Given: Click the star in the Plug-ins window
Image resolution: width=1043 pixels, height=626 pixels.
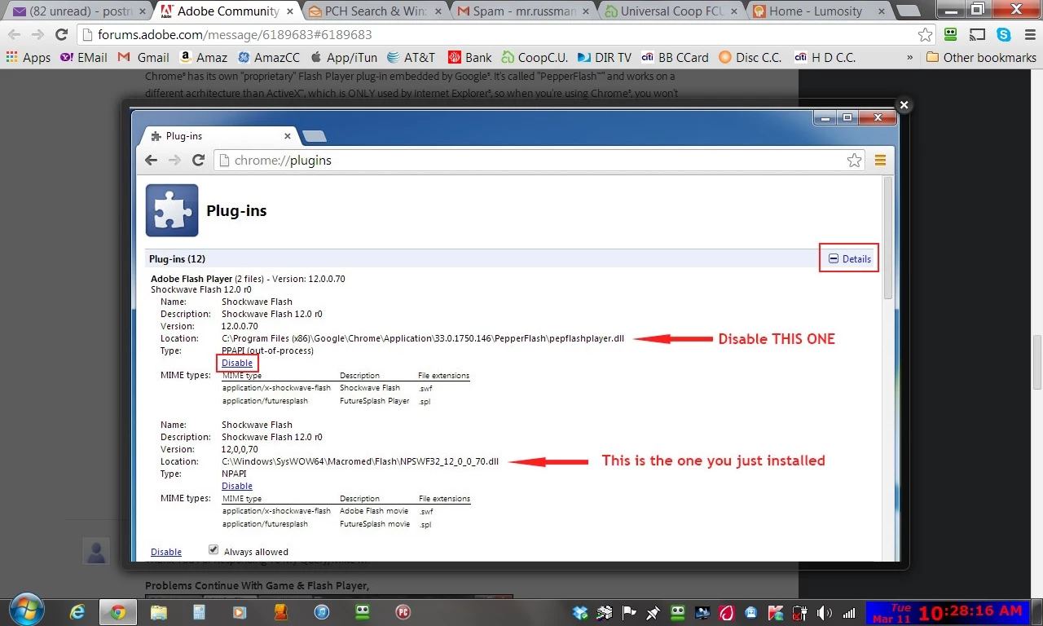Looking at the screenshot, I should coord(854,161).
